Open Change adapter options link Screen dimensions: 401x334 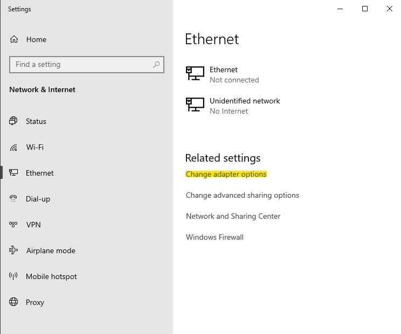pyautogui.click(x=226, y=174)
